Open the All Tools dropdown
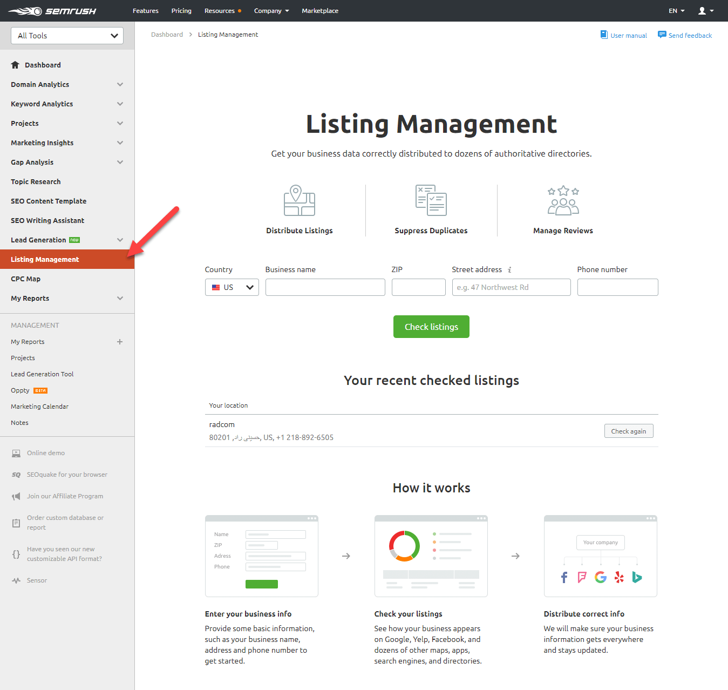728x690 pixels. coord(67,36)
